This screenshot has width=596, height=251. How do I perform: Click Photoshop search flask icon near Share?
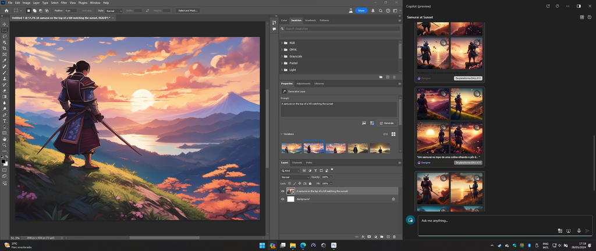coord(350,10)
